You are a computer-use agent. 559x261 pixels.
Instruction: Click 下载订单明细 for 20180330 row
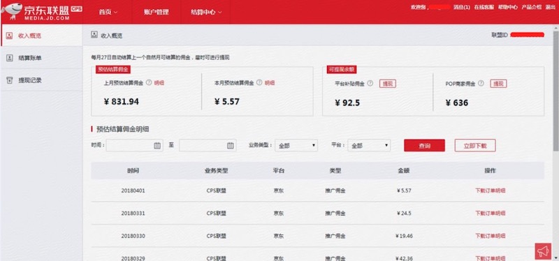(x=491, y=236)
